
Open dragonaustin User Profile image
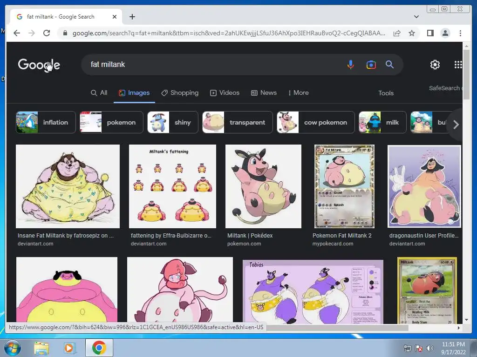click(424, 186)
